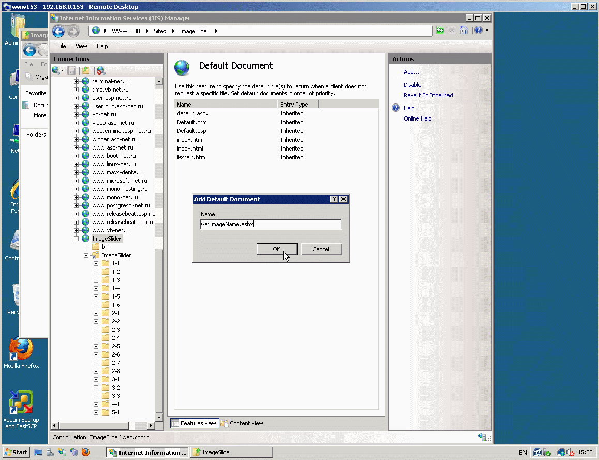Expand the 5-1 folder

click(x=96, y=412)
